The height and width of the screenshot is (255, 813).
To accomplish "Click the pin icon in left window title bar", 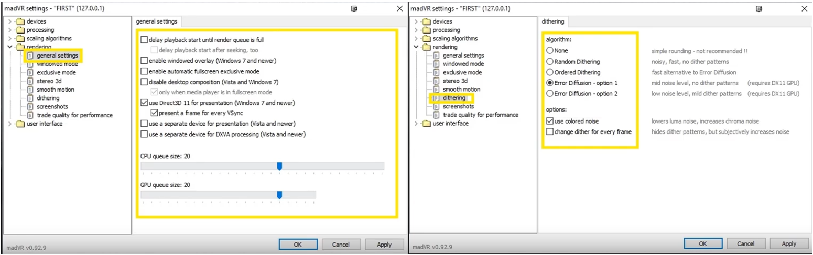I will pyautogui.click(x=354, y=9).
